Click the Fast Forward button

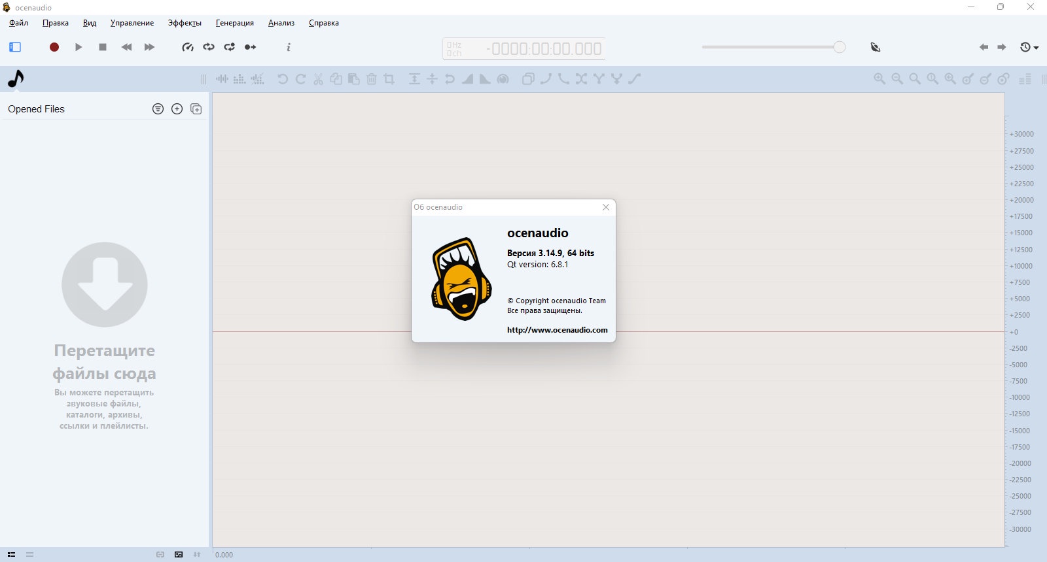149,47
